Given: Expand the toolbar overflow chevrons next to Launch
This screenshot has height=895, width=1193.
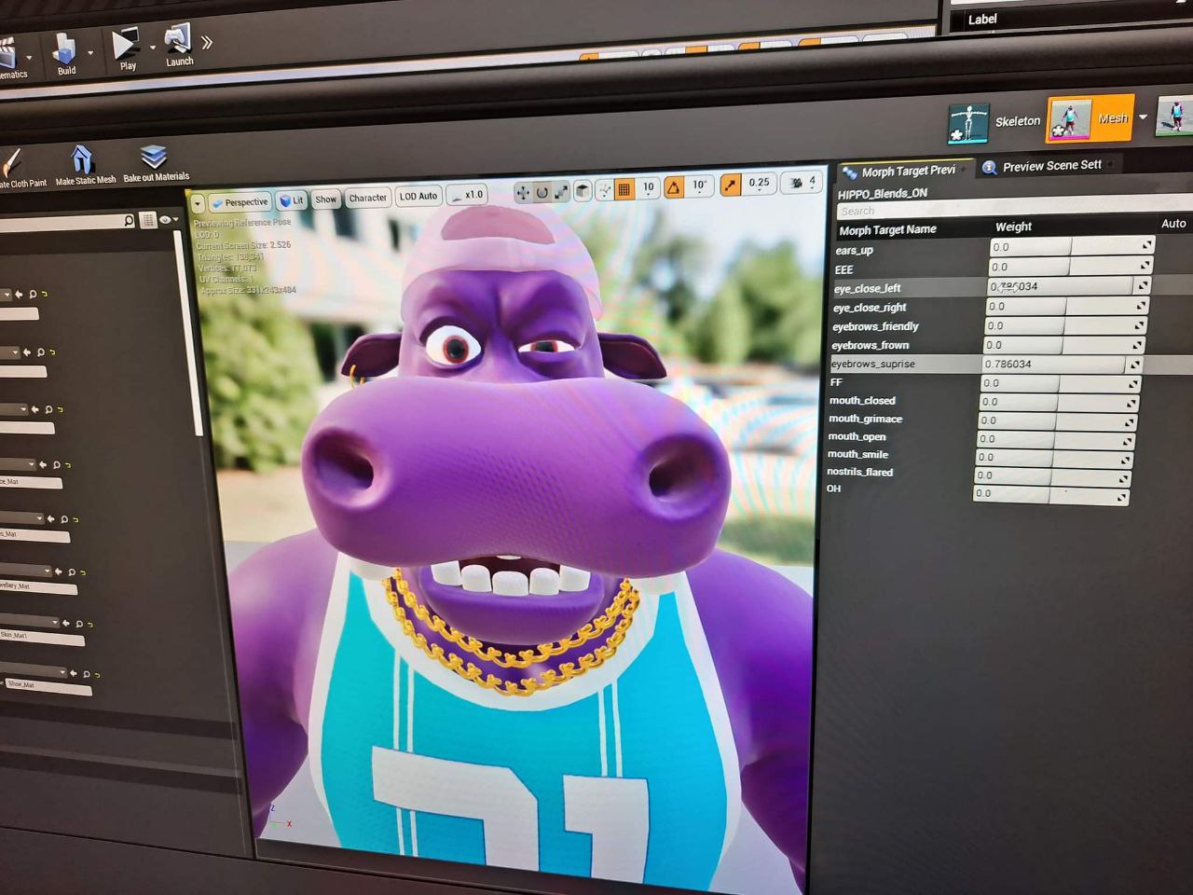Looking at the screenshot, I should [207, 42].
